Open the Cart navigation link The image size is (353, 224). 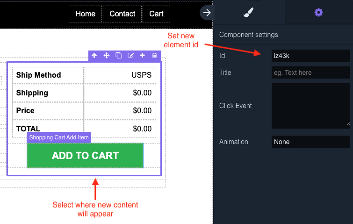(156, 14)
